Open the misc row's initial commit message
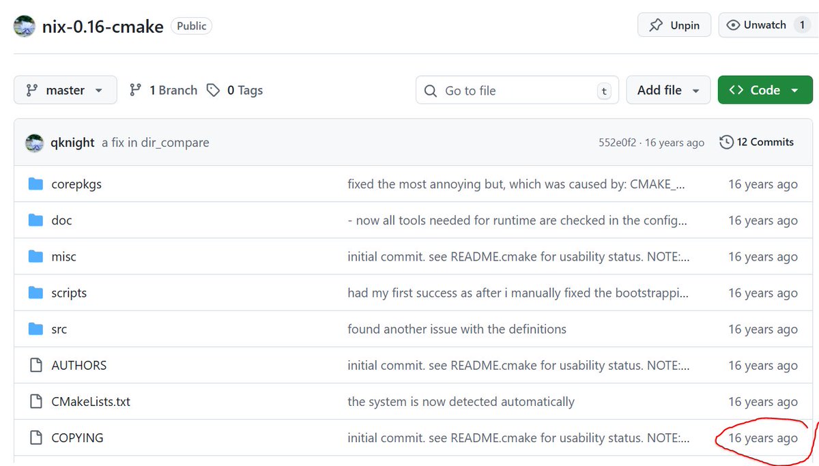Viewport: 819px width, 466px height. pyautogui.click(x=519, y=257)
